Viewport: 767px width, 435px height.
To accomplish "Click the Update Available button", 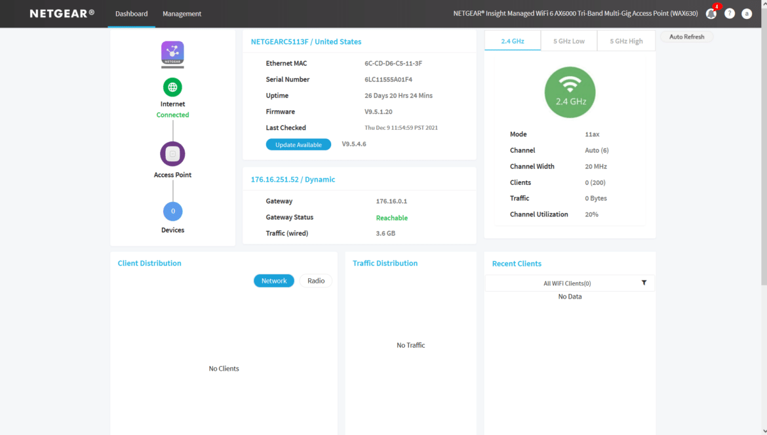I will (x=298, y=144).
